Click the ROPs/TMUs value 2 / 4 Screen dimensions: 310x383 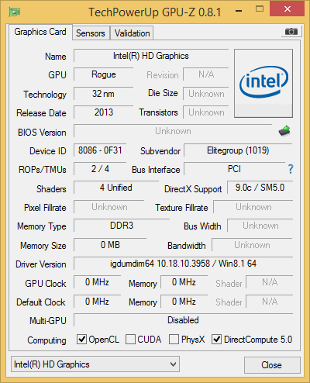[x=100, y=169]
